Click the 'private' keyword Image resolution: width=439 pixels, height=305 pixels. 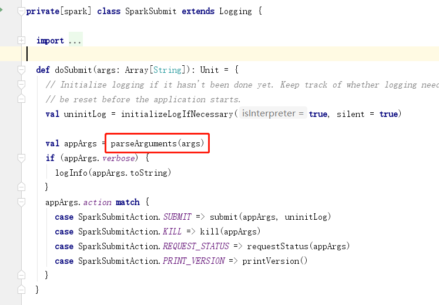pos(42,11)
